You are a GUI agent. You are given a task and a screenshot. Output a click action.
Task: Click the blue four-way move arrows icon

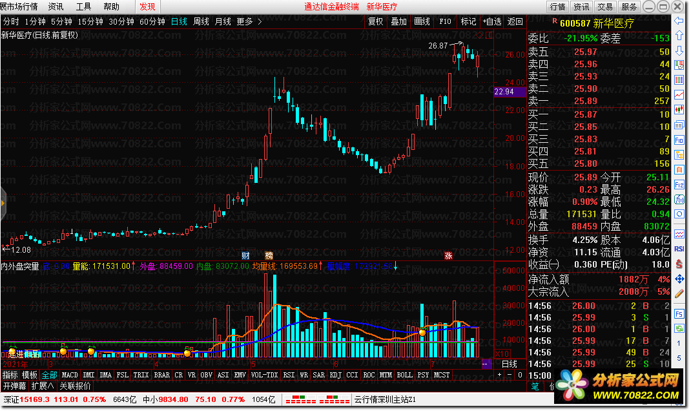[679, 279]
